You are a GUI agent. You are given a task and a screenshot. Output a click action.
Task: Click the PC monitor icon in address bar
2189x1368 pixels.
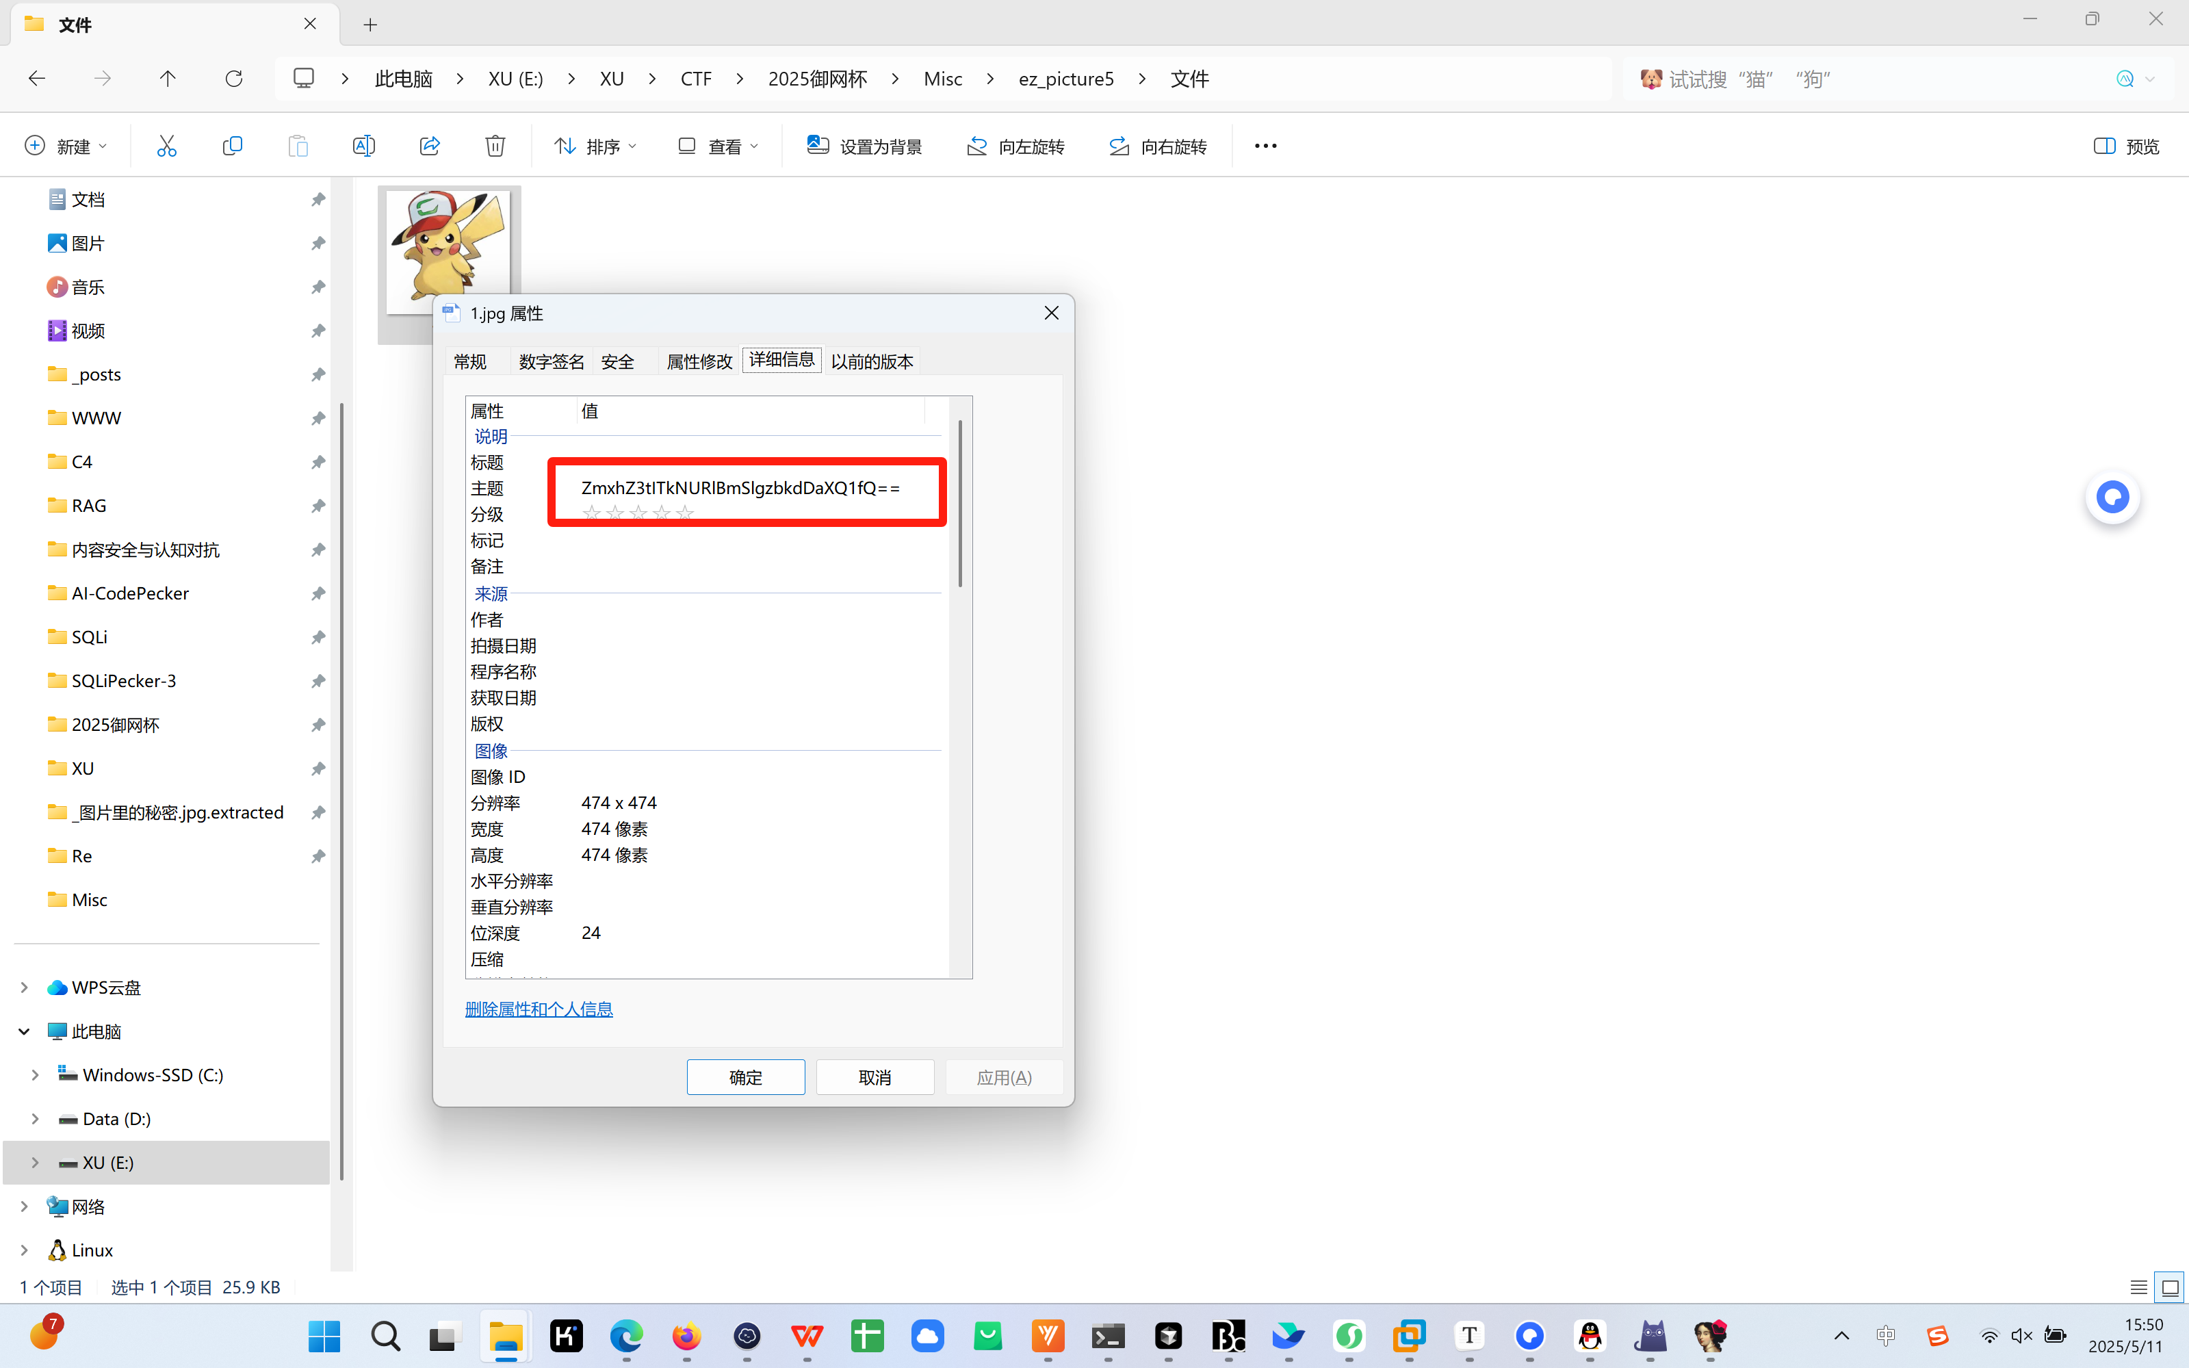(x=304, y=79)
